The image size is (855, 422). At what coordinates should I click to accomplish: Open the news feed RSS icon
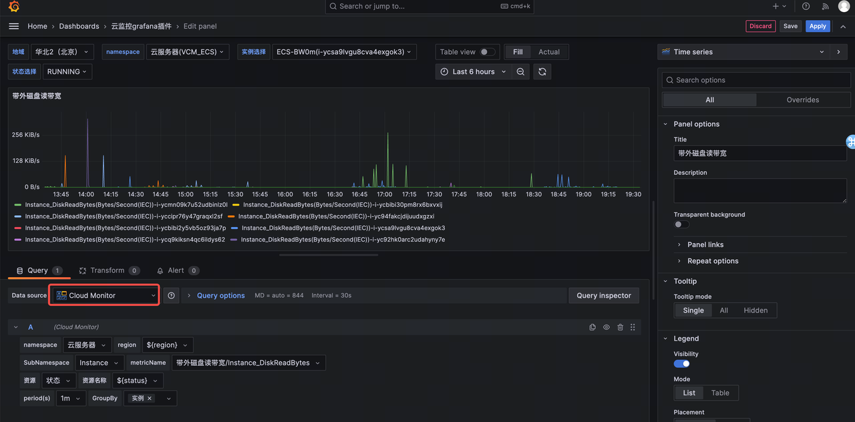click(826, 6)
